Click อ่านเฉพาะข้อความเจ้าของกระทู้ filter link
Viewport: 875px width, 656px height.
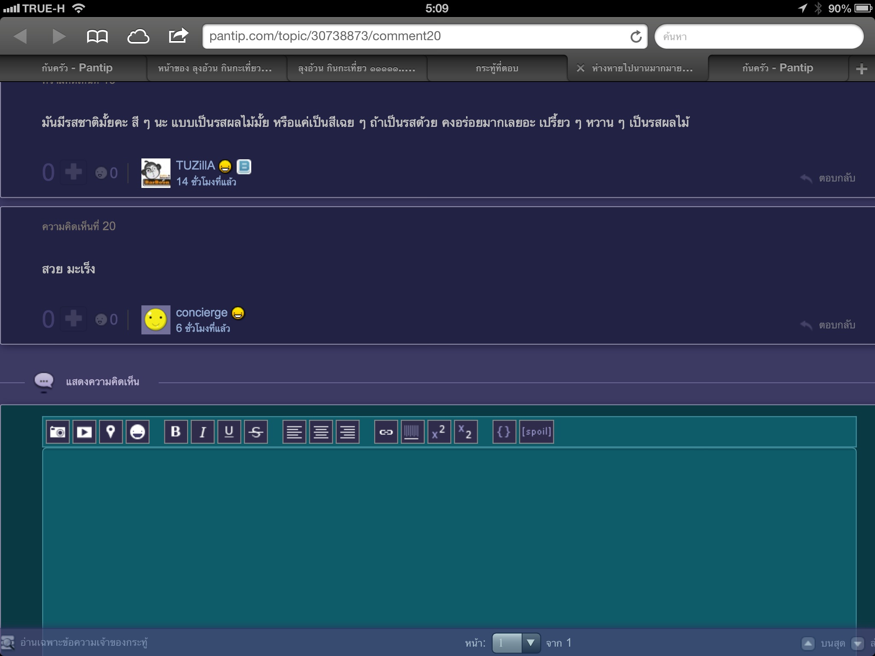[x=84, y=642]
